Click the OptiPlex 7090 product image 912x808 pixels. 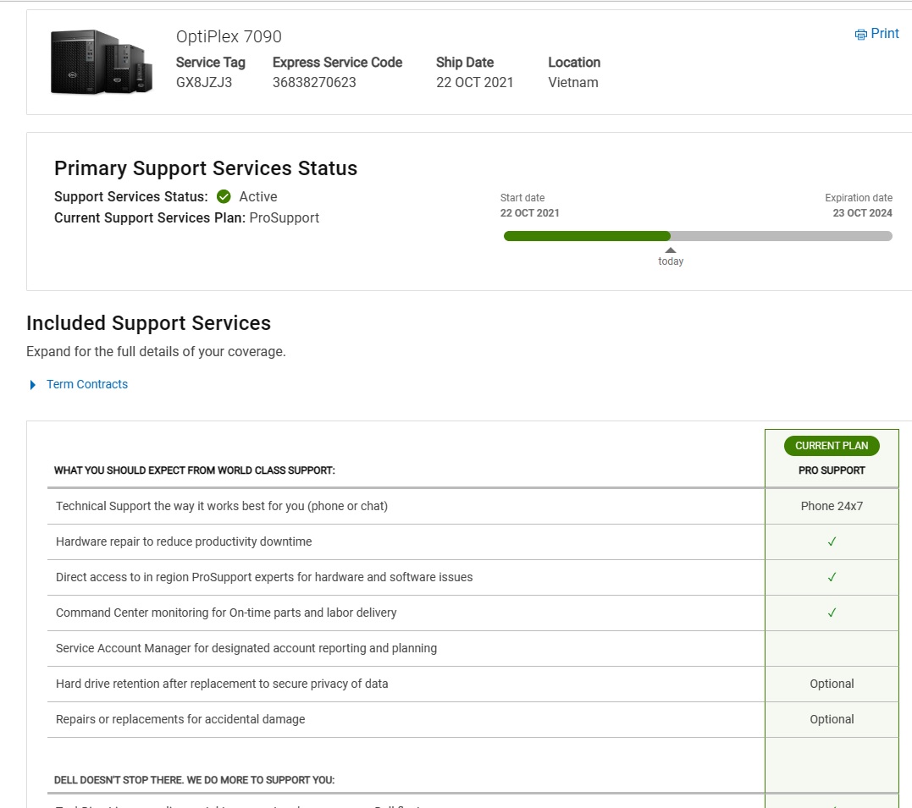tap(101, 61)
